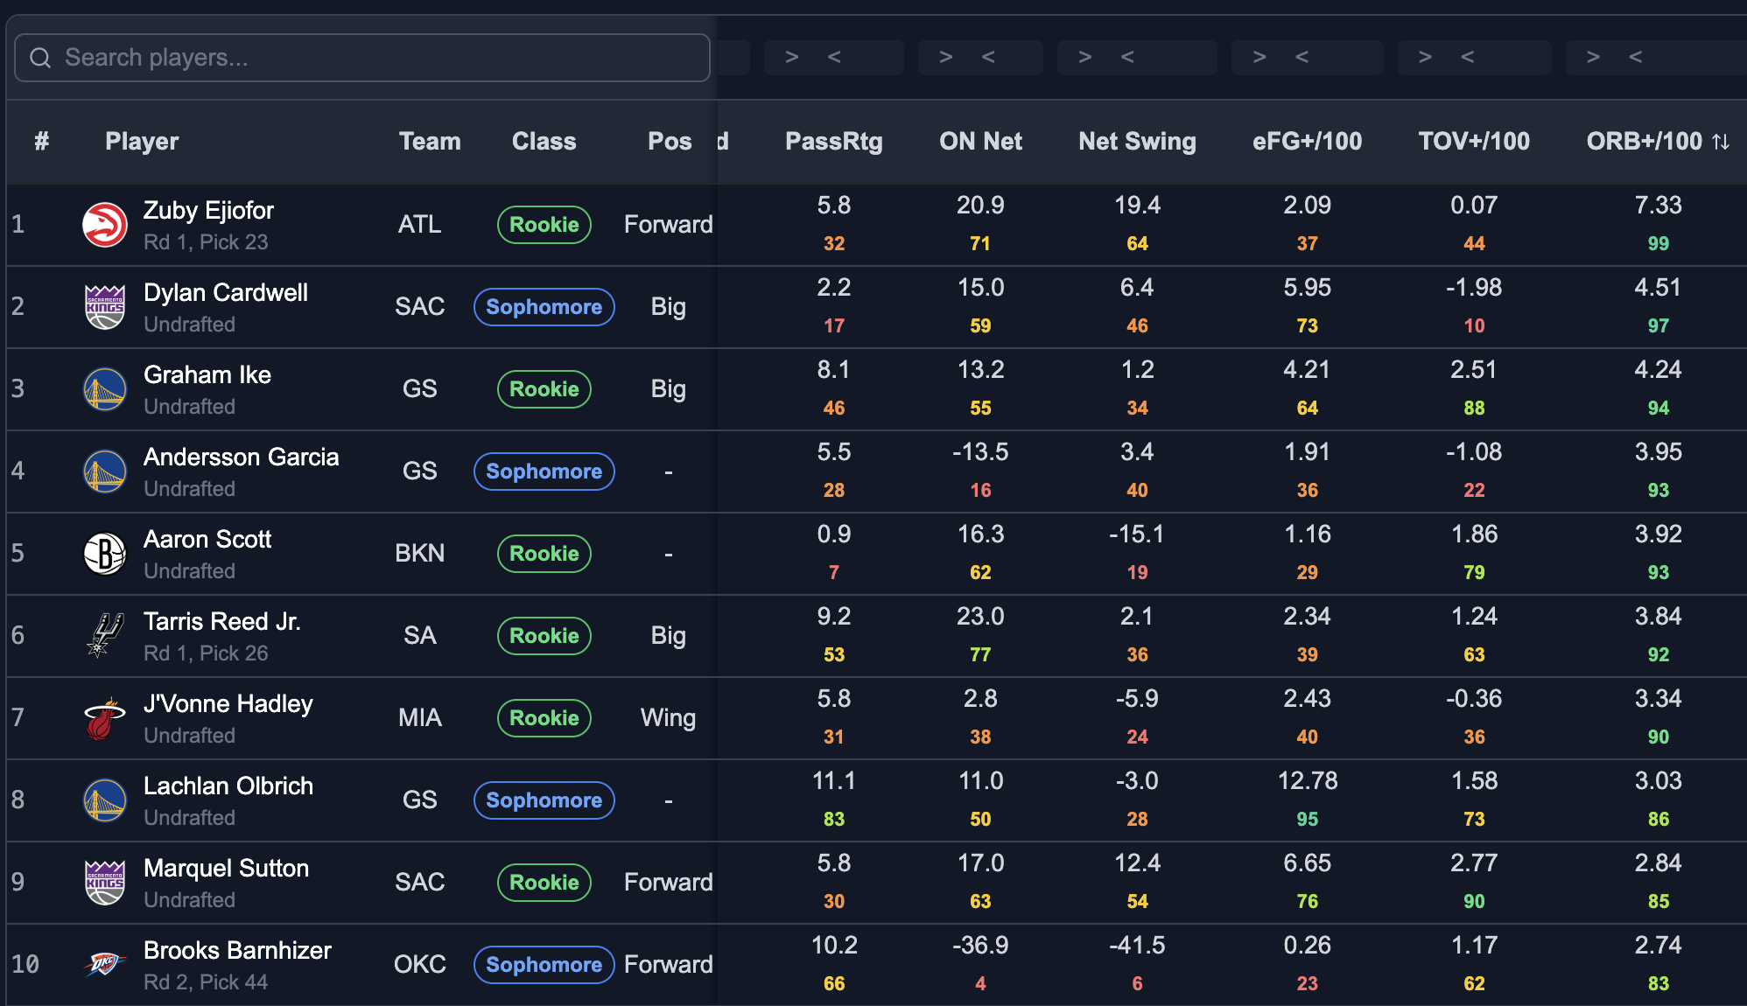The image size is (1747, 1006).
Task: Click the search magnifier icon
Action: [x=40, y=58]
